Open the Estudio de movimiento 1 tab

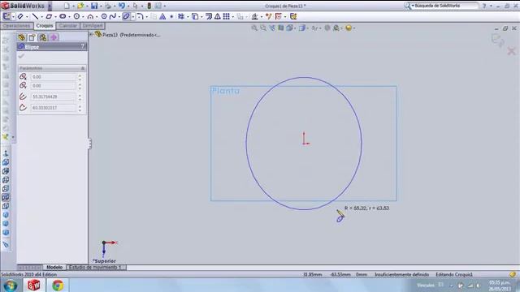tap(96, 267)
